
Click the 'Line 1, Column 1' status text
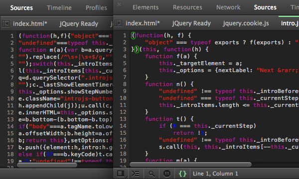click(x=215, y=174)
